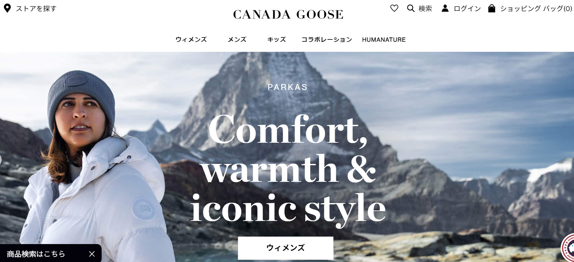The width and height of the screenshot is (574, 262).
Task: Open the wishlist heart icon
Action: click(394, 8)
